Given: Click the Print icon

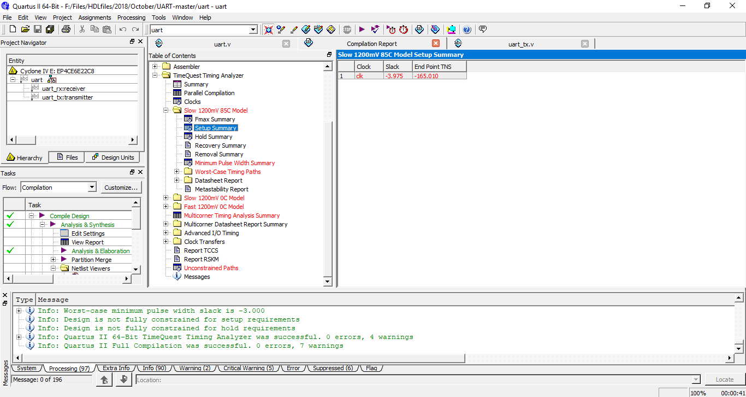Looking at the screenshot, I should pyautogui.click(x=66, y=30).
